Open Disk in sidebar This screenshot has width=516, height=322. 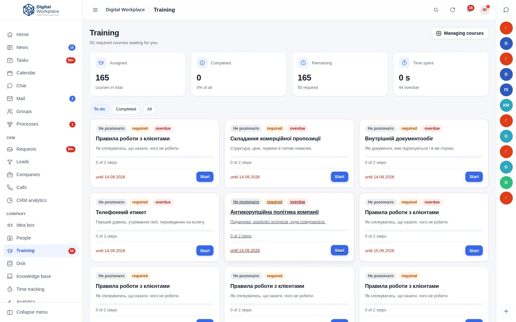(41, 263)
